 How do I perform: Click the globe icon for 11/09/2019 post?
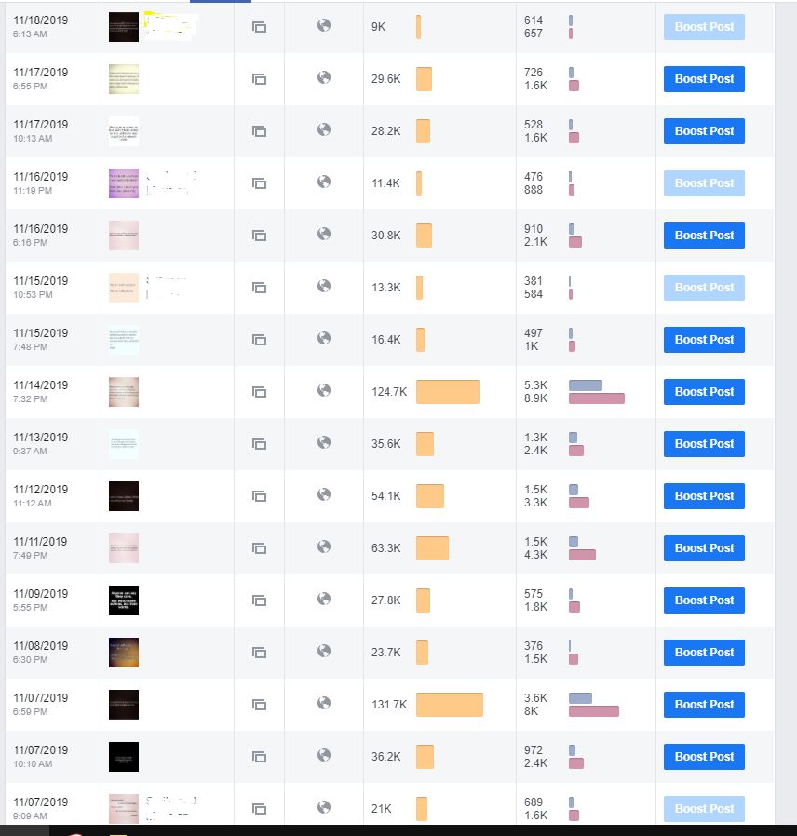[x=324, y=599]
